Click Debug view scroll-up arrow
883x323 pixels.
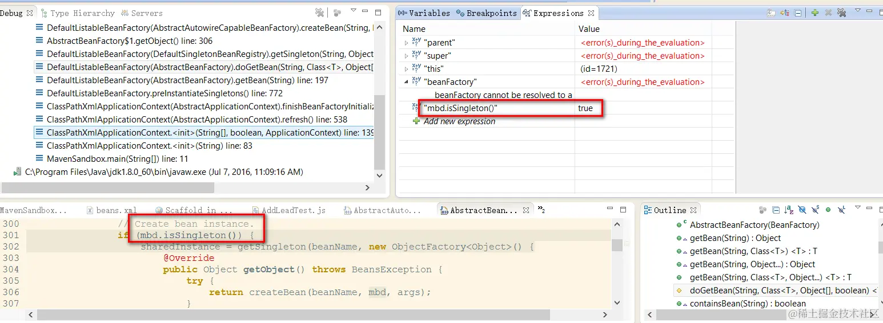pos(379,26)
